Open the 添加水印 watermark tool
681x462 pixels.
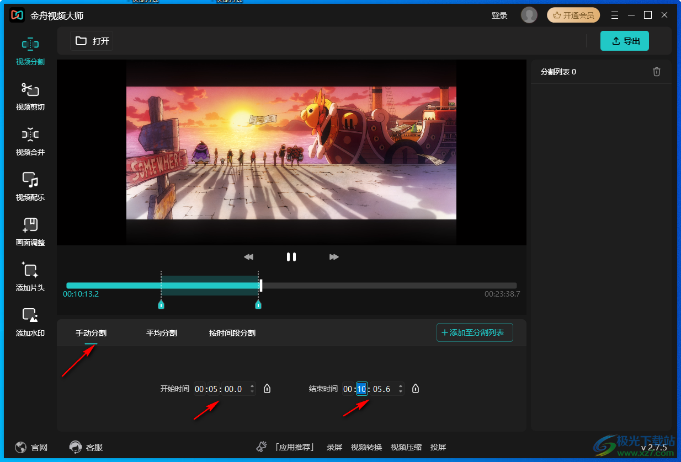tap(30, 323)
